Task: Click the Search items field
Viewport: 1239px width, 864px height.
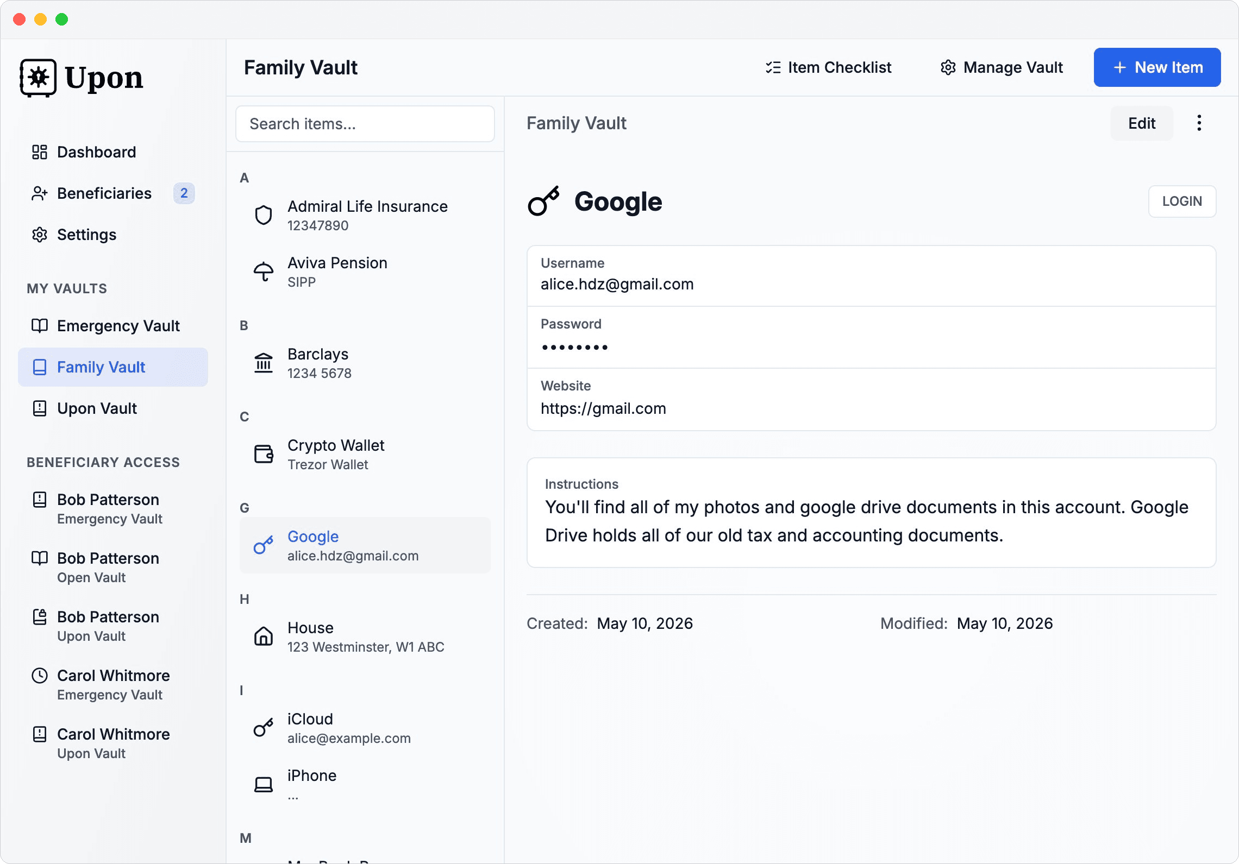Action: point(365,124)
